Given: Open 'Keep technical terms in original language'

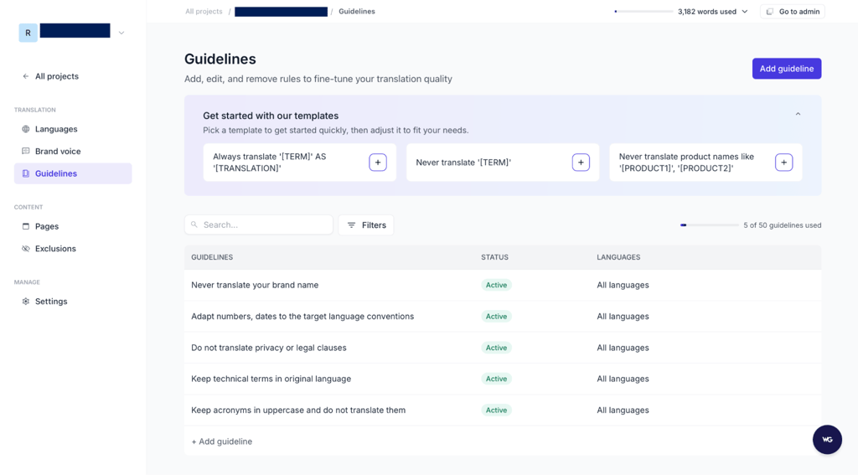Looking at the screenshot, I should click(503, 379).
